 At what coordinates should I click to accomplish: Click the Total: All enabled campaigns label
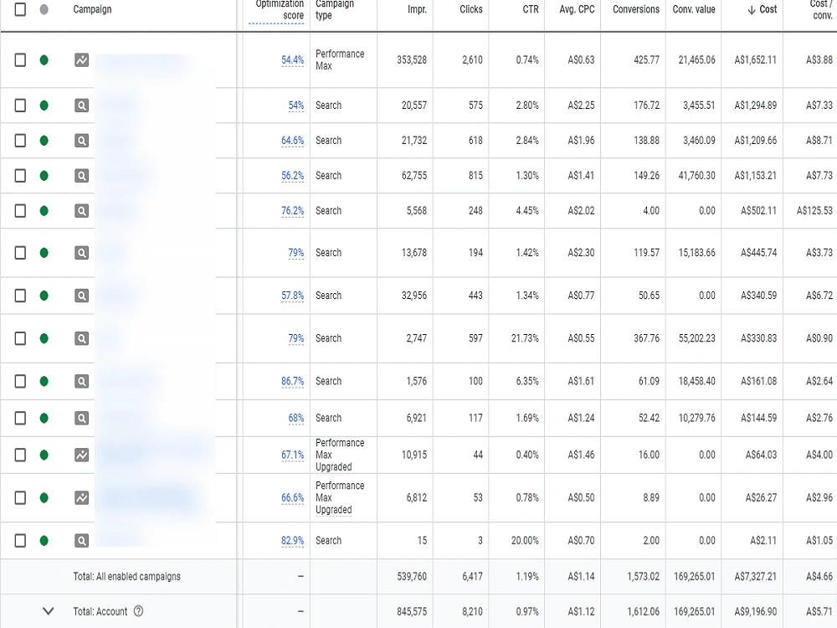pos(126,576)
